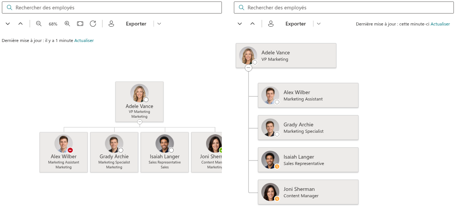458x210 pixels.
Task: Click Isaiah Langer photo in left chart
Action: click(165, 144)
